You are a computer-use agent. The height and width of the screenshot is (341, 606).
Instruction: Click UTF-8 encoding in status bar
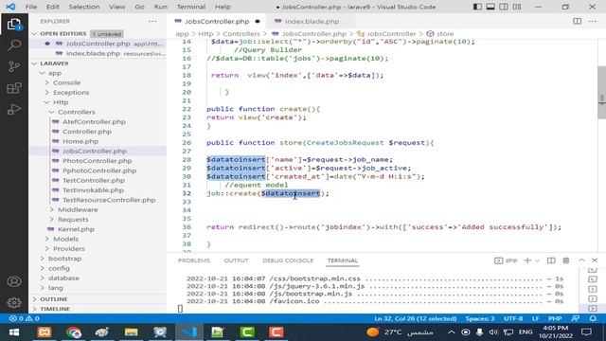[x=513, y=318]
